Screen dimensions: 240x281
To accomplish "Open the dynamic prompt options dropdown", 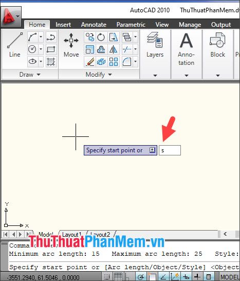I will pyautogui.click(x=152, y=150).
